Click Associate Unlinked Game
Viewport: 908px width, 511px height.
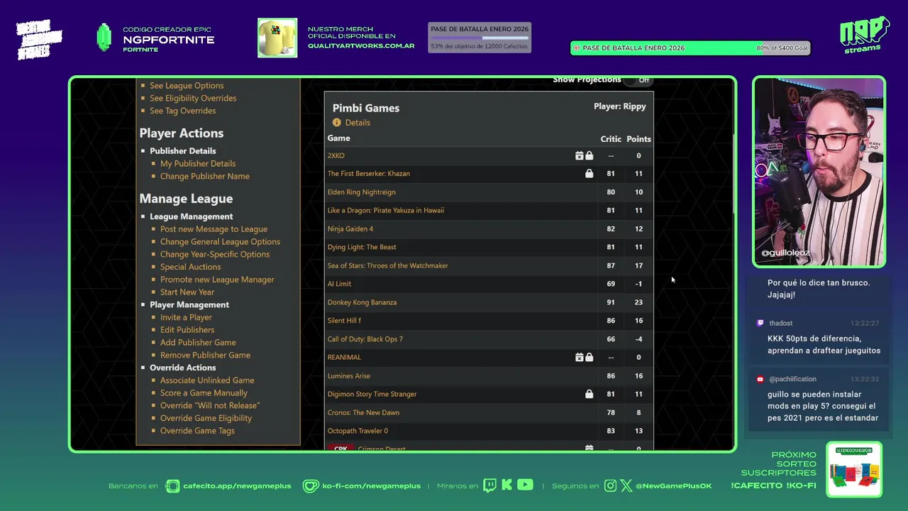tap(207, 380)
